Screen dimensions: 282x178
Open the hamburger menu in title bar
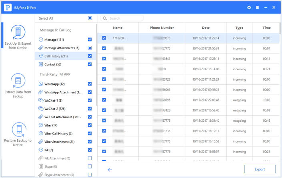point(258,7)
